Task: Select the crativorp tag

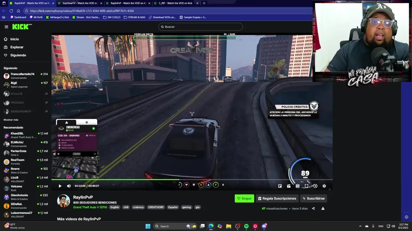Action: pyautogui.click(x=138, y=207)
